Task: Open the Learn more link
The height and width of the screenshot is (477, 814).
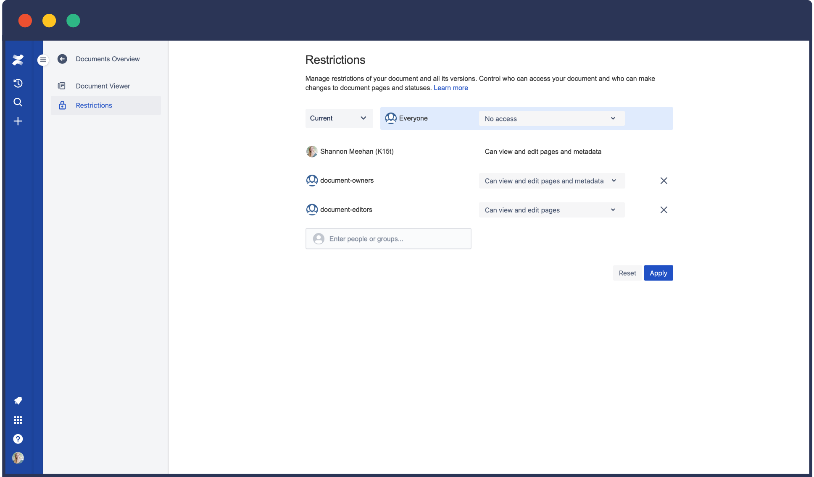Action: coord(450,88)
